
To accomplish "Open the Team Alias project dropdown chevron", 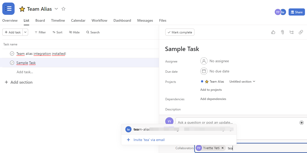I will tap(56, 9).
